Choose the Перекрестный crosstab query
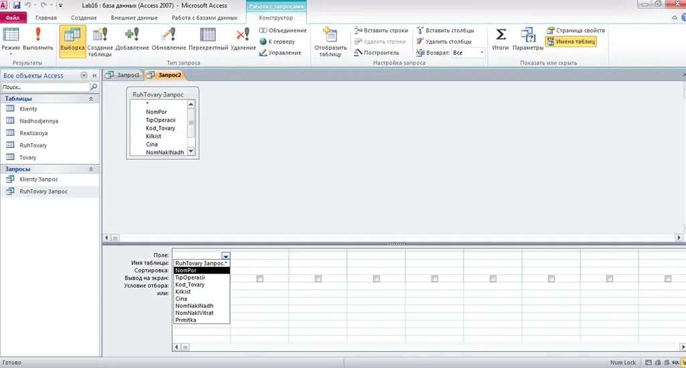The image size is (686, 368). coord(208,39)
